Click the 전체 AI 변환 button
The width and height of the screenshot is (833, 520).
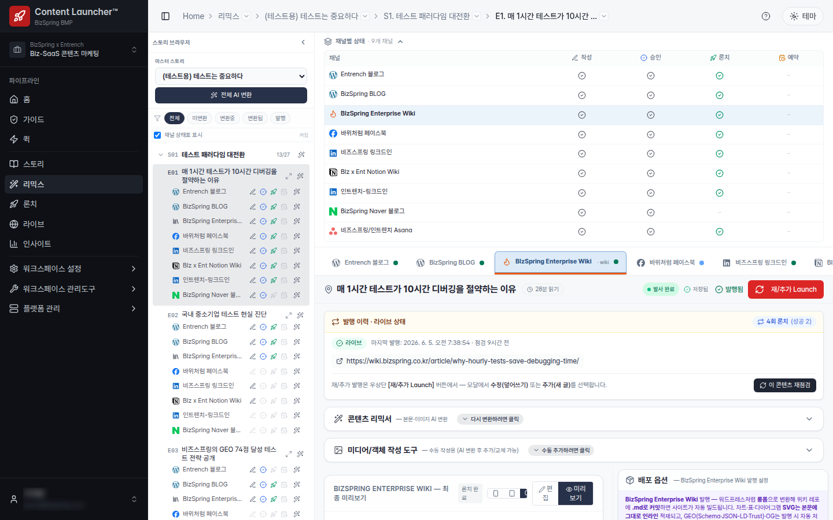pyautogui.click(x=231, y=95)
